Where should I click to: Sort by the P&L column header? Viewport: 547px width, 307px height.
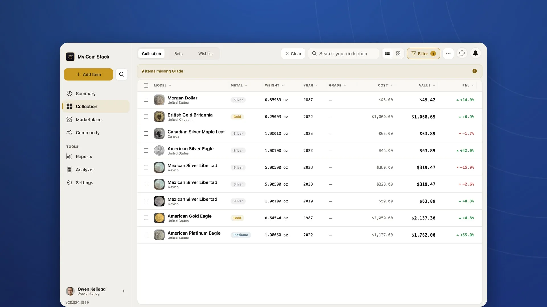click(468, 85)
